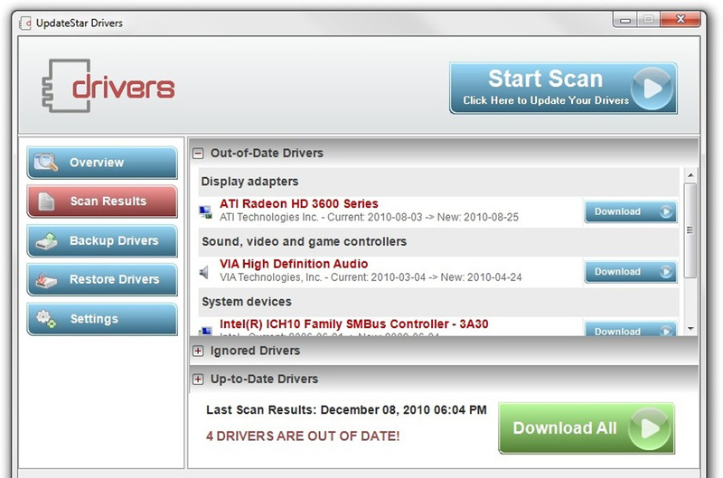
Task: Expand the Ignored Drivers section
Action: 198,351
